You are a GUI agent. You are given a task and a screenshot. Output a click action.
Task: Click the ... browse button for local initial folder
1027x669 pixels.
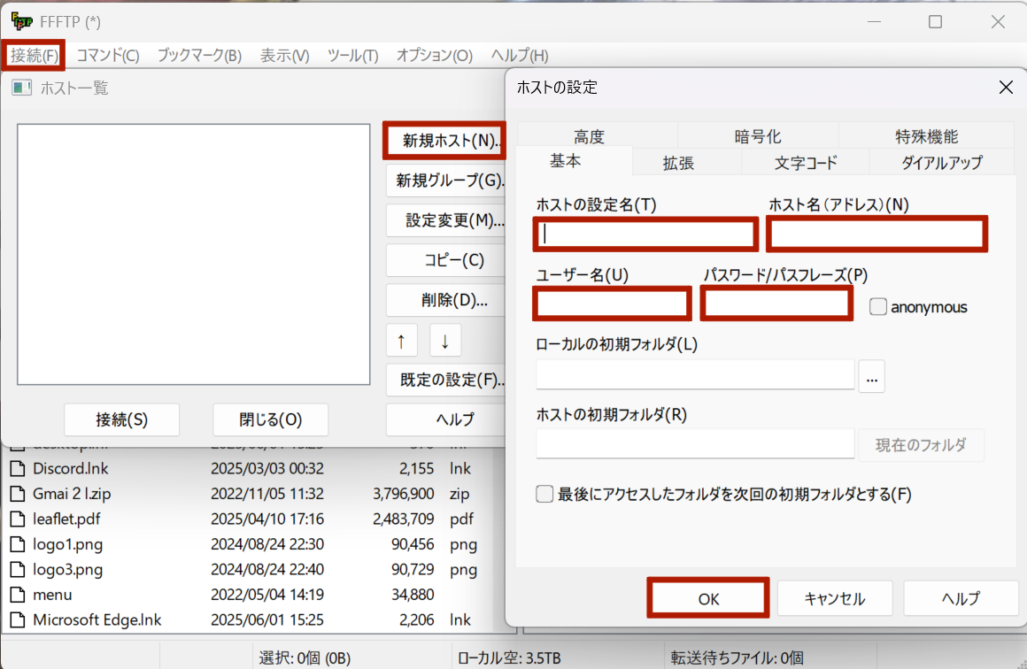coord(871,376)
